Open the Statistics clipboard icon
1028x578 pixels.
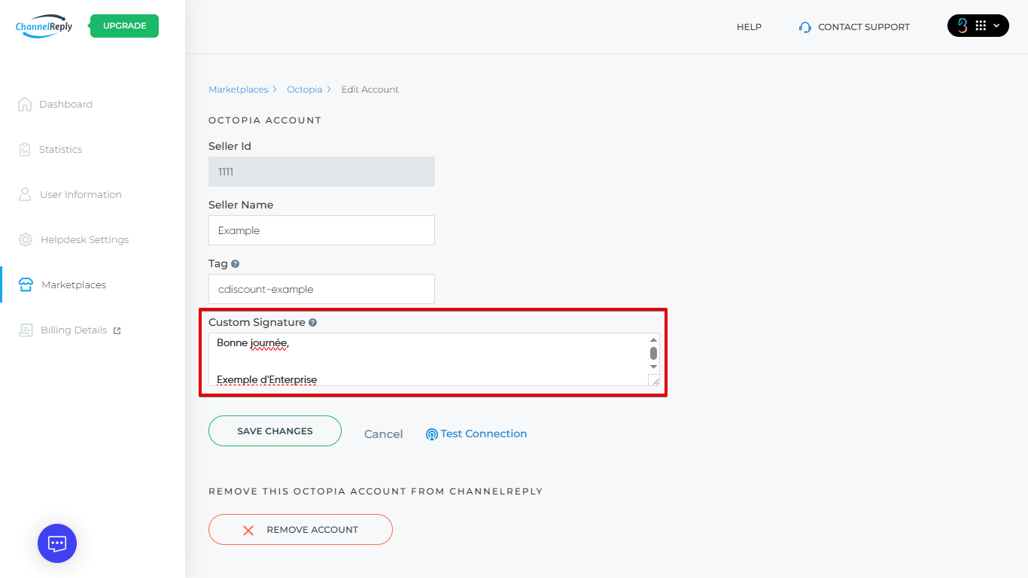(x=25, y=149)
